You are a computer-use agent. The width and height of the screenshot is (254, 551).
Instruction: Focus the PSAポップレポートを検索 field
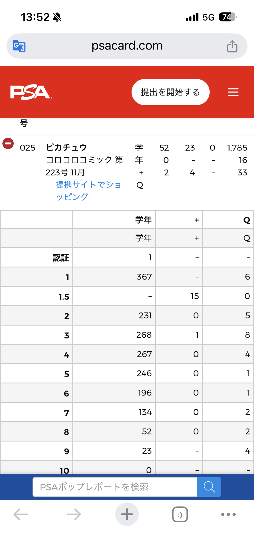[115, 487]
